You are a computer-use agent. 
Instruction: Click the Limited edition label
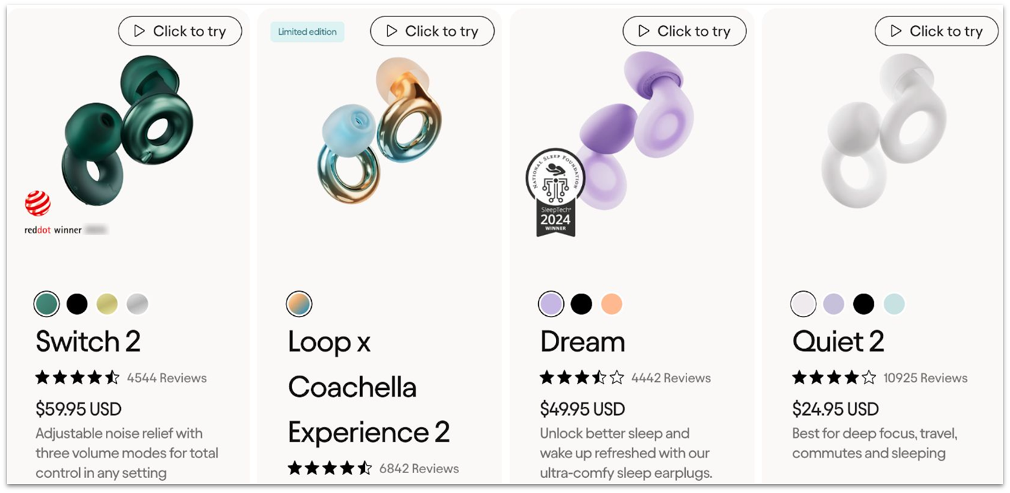click(307, 31)
